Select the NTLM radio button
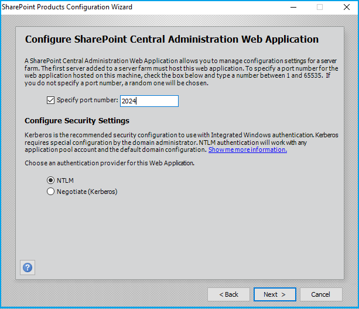This screenshot has width=359, height=309. pyautogui.click(x=50, y=180)
